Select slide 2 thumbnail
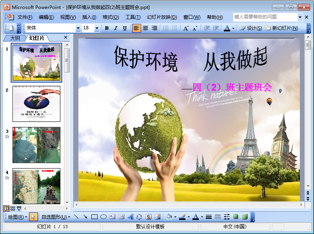 [x=36, y=104]
